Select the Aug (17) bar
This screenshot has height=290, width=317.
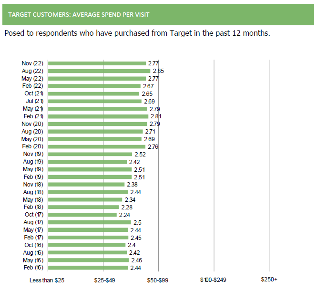89,222
